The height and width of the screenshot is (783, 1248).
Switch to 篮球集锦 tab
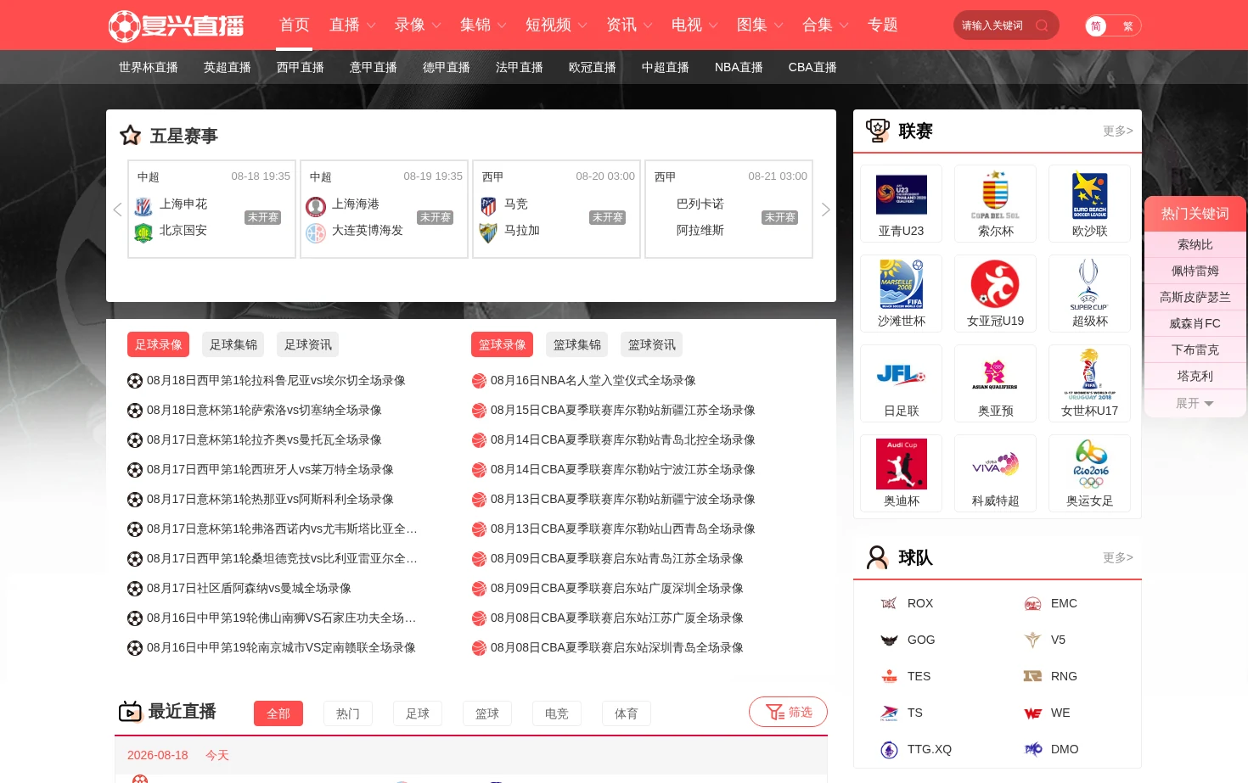point(577,344)
